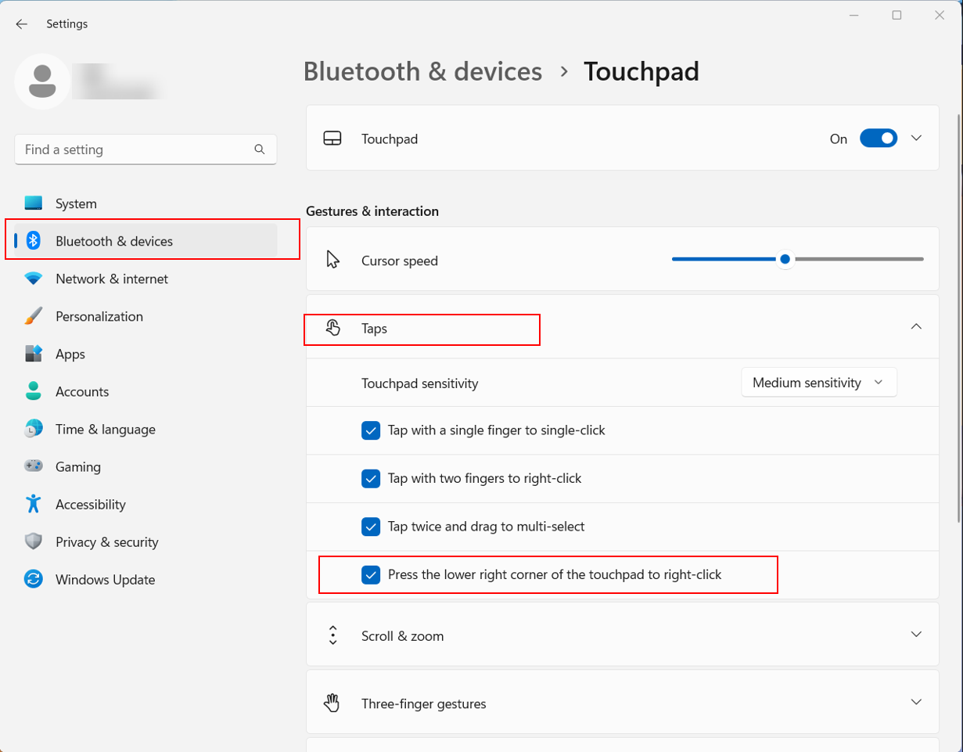Click the Personalization paintbrush icon
The image size is (963, 752).
pyautogui.click(x=33, y=316)
